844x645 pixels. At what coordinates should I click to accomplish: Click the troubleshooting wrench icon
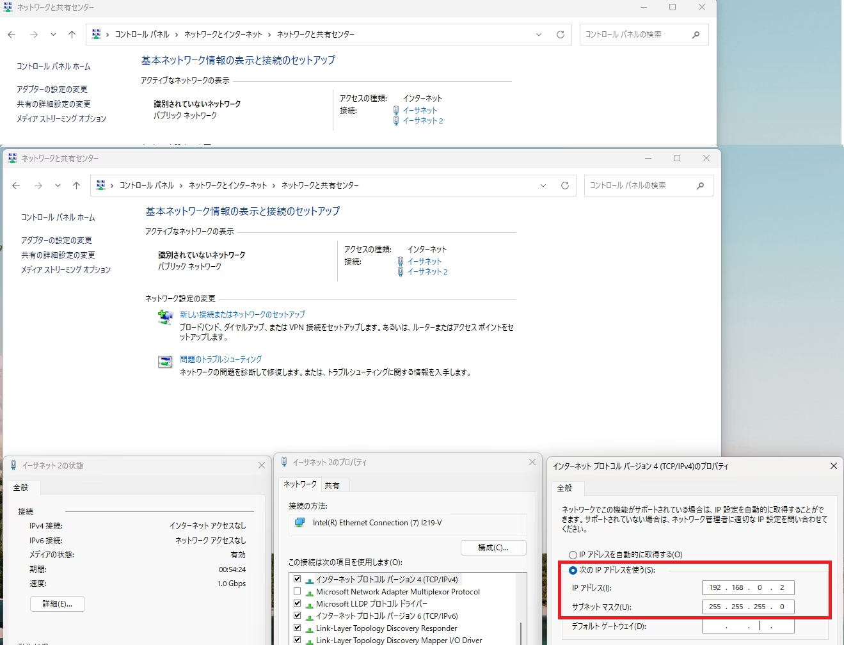164,362
